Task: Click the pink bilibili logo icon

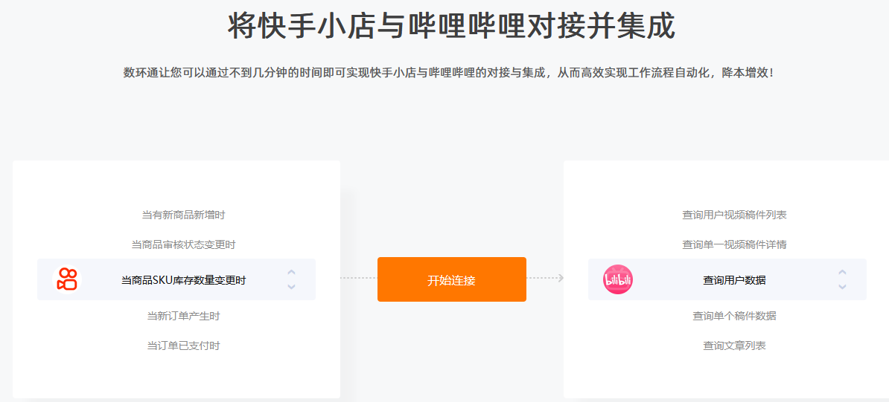Action: tap(618, 279)
